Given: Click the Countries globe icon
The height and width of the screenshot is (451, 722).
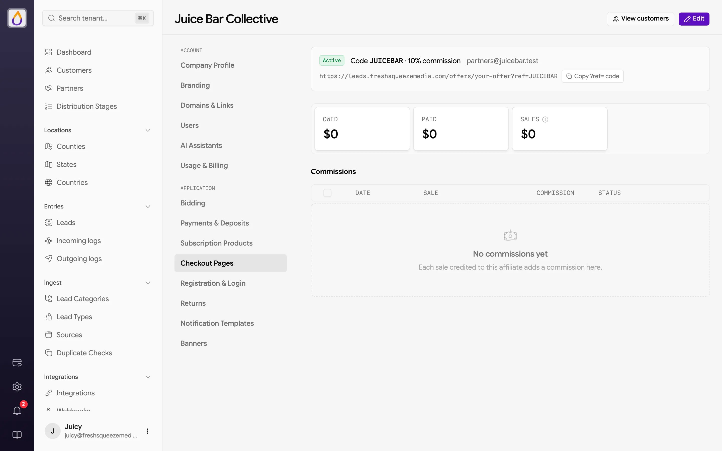Looking at the screenshot, I should pos(49,183).
